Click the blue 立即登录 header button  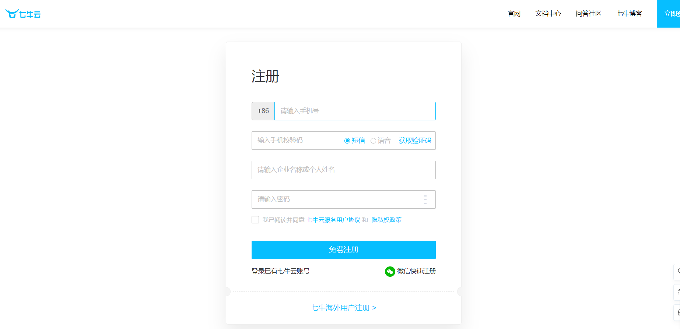pyautogui.click(x=668, y=14)
